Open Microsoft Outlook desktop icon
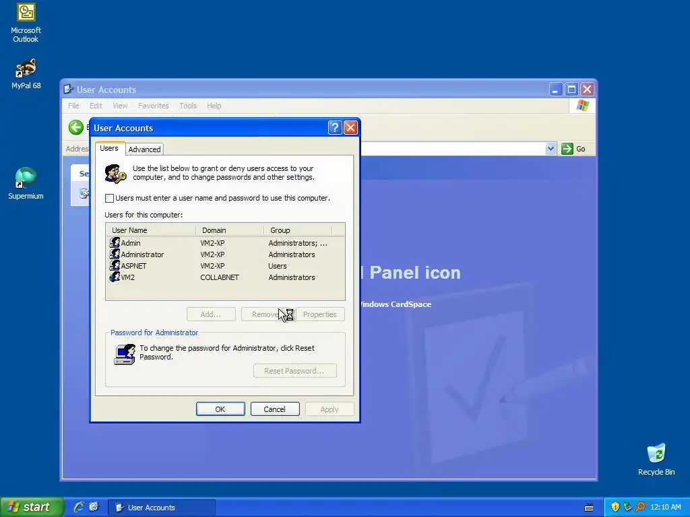 (26, 23)
